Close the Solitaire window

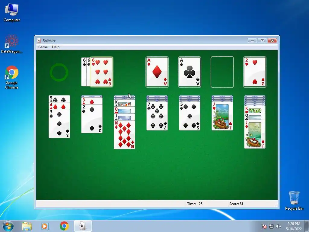pos(272,41)
